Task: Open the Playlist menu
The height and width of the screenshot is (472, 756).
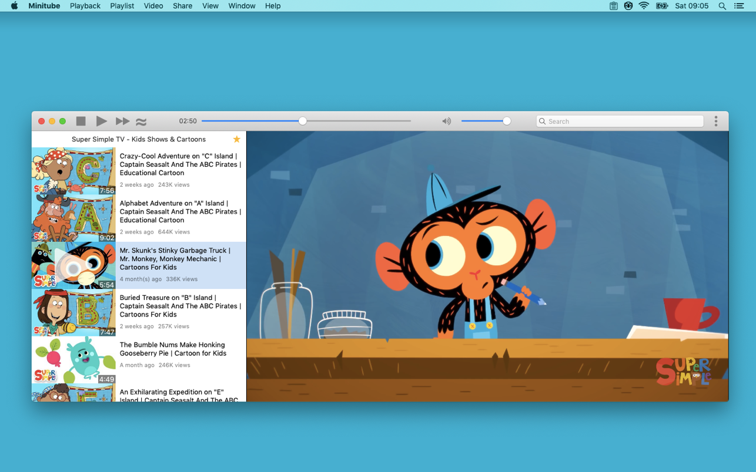Action: [x=122, y=6]
